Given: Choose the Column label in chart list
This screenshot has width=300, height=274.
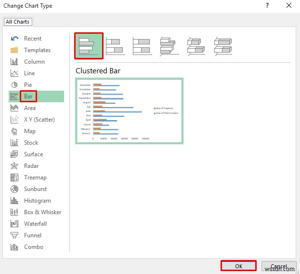Looking at the screenshot, I should 35,62.
